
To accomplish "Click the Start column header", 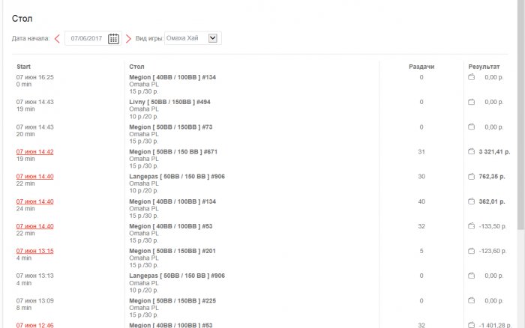I will point(23,67).
